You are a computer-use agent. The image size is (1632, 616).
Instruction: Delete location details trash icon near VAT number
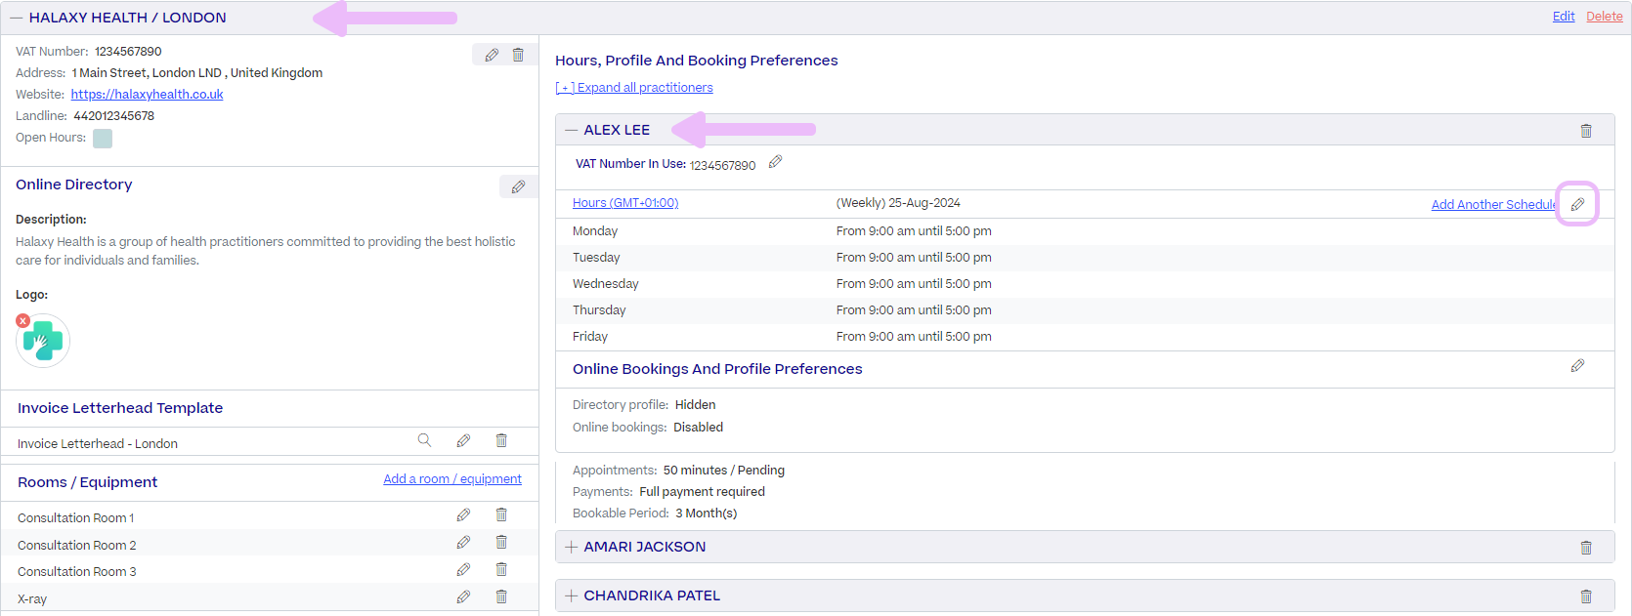(x=518, y=56)
